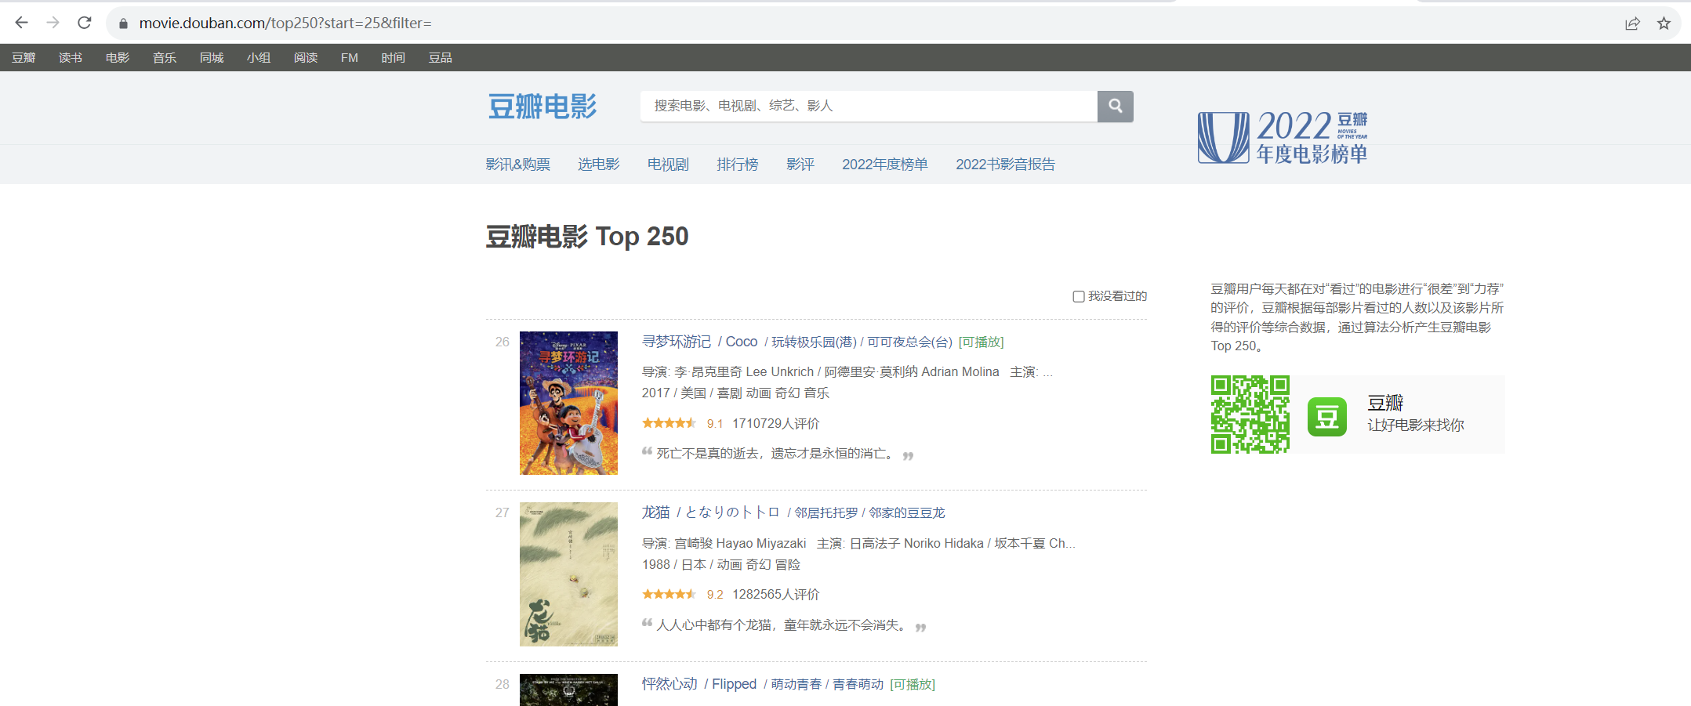The height and width of the screenshot is (706, 1691).
Task: Click [可播放] next to 寻梦环游记
Action: point(981,342)
